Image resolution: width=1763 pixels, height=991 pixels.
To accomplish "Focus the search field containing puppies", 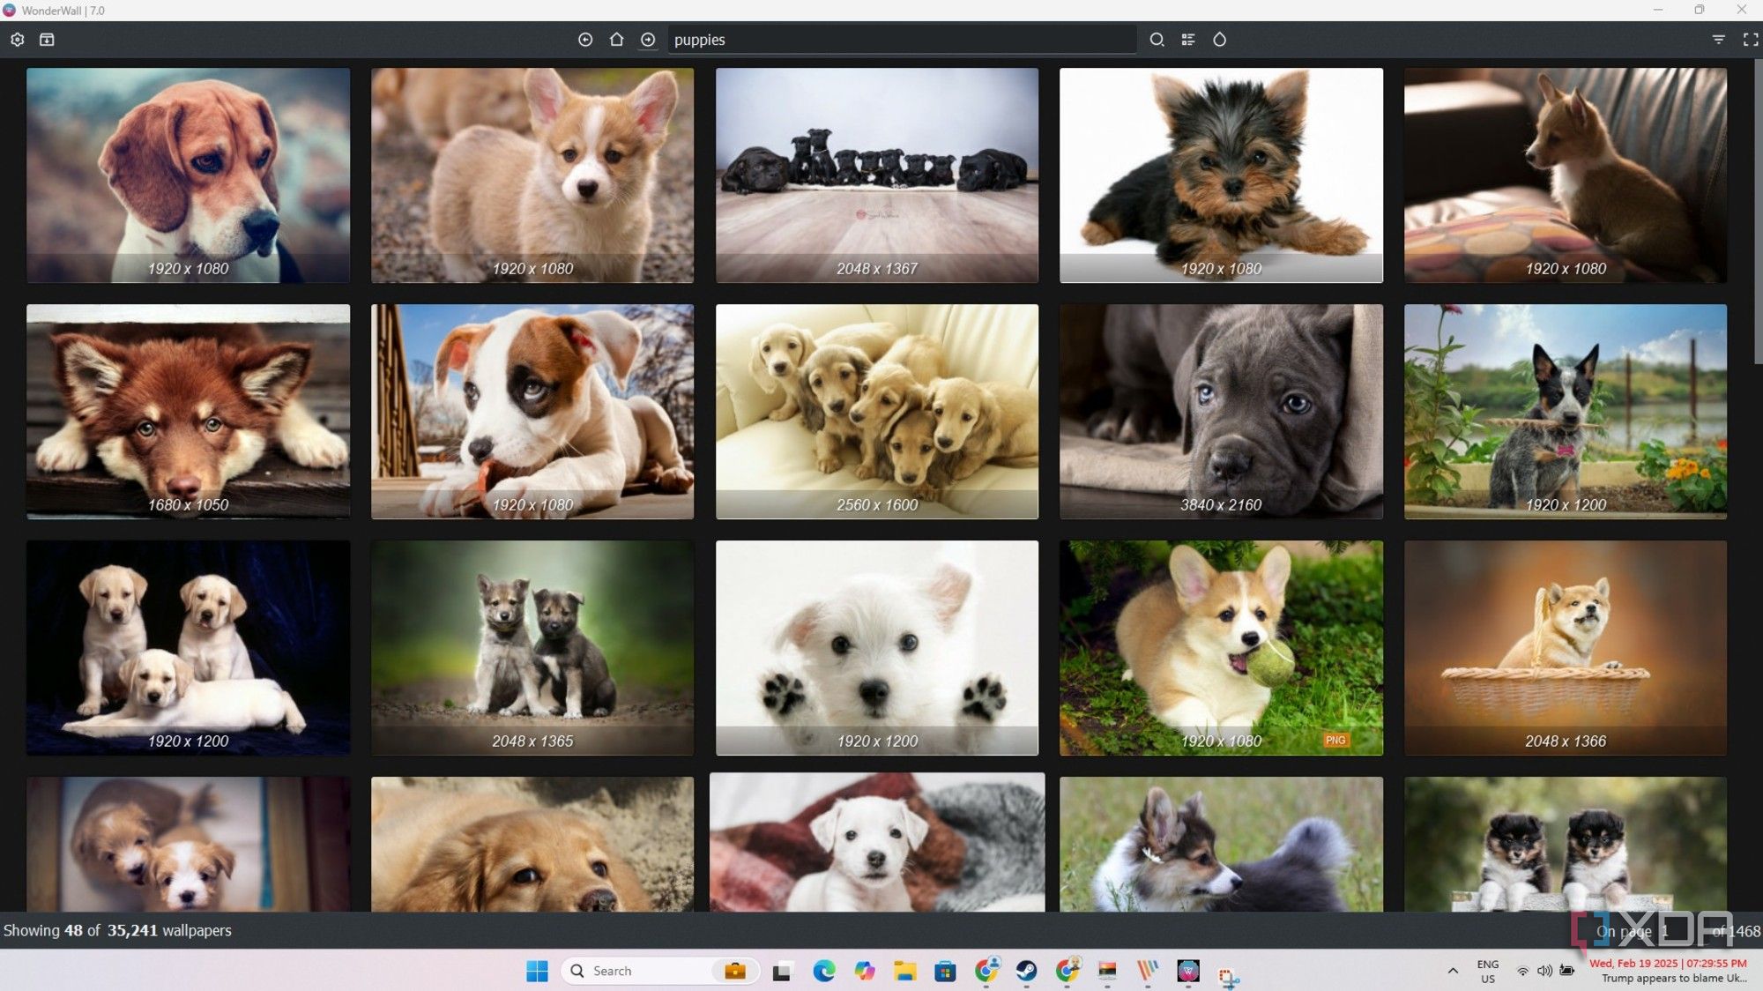I will point(901,40).
